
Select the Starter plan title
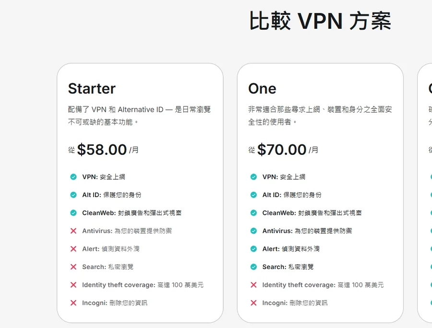pyautogui.click(x=92, y=89)
